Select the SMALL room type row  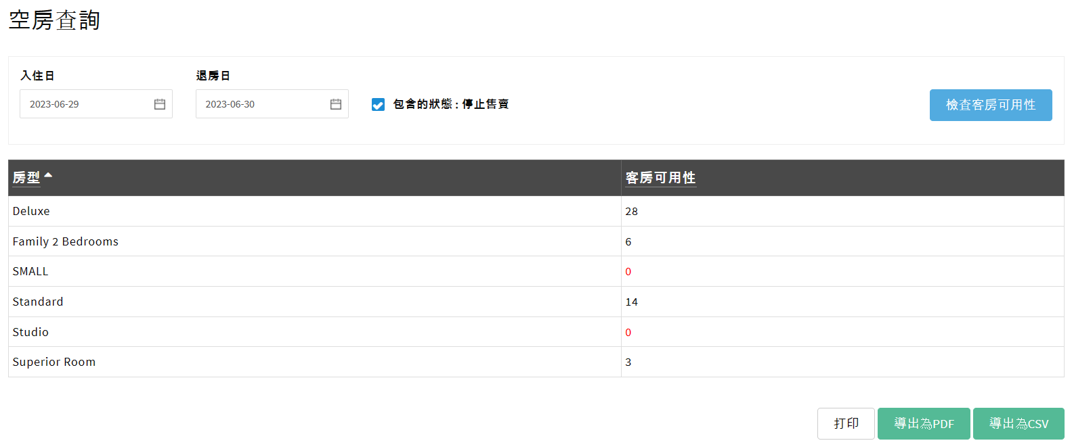click(x=30, y=271)
